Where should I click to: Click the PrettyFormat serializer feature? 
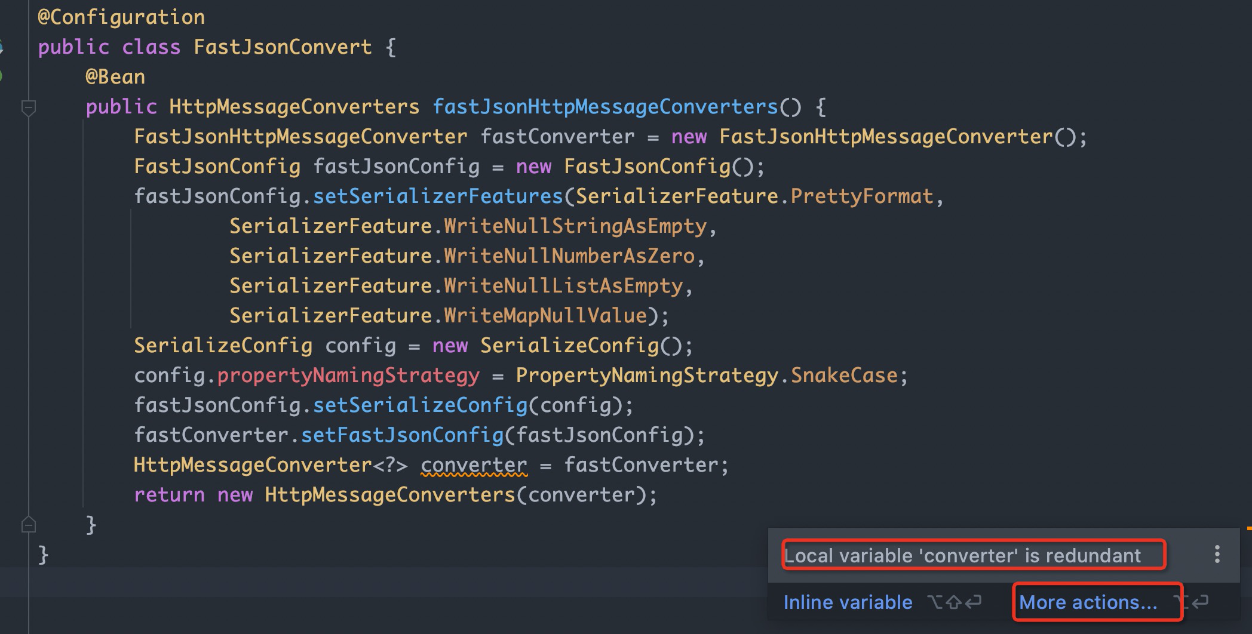tap(862, 196)
